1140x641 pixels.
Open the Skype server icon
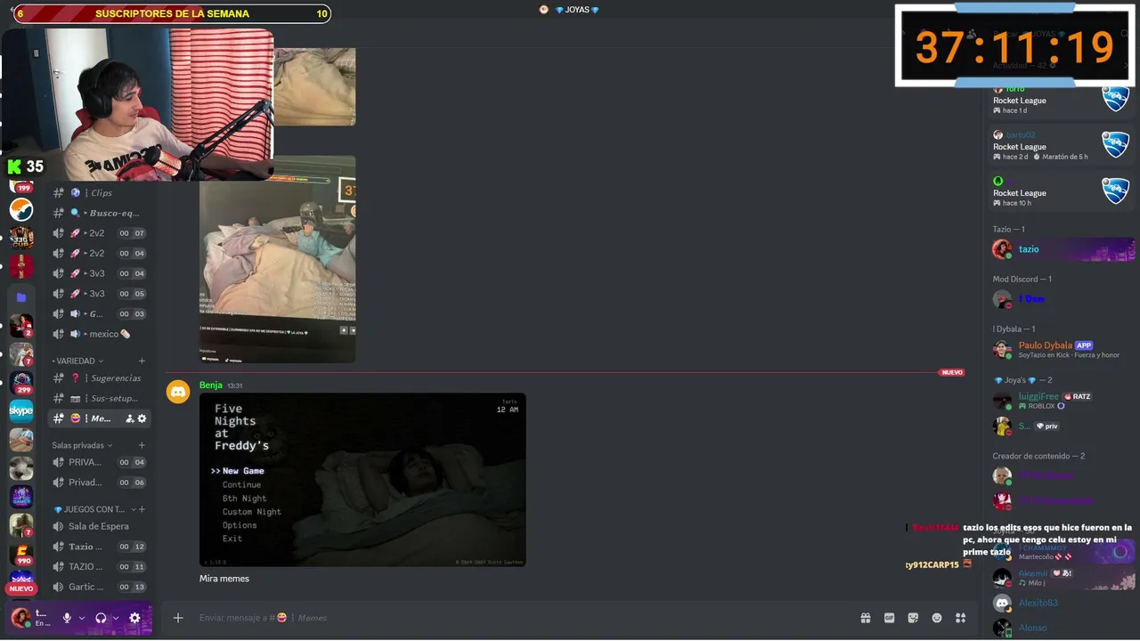coord(21,410)
